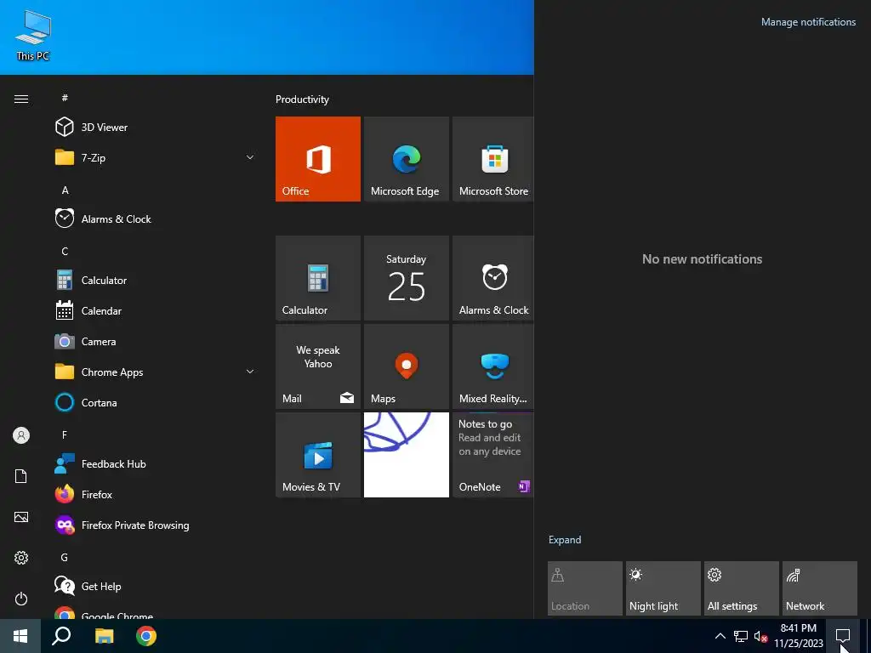Open the Alarms & Clock tile
The image size is (871, 653).
click(493, 278)
